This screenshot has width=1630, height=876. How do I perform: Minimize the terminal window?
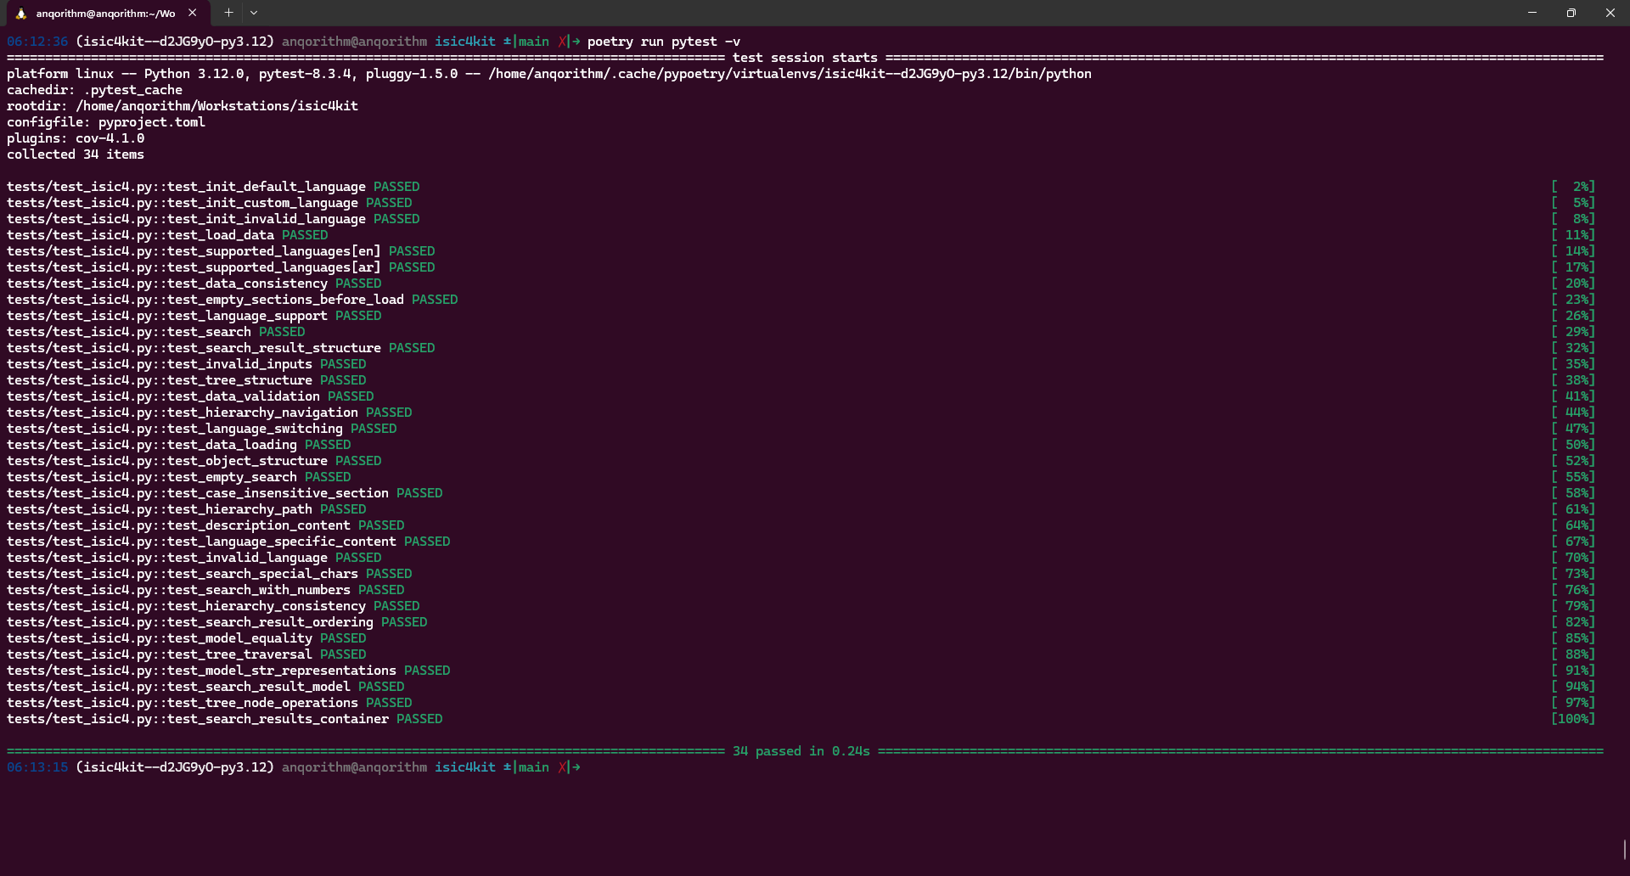(x=1532, y=13)
